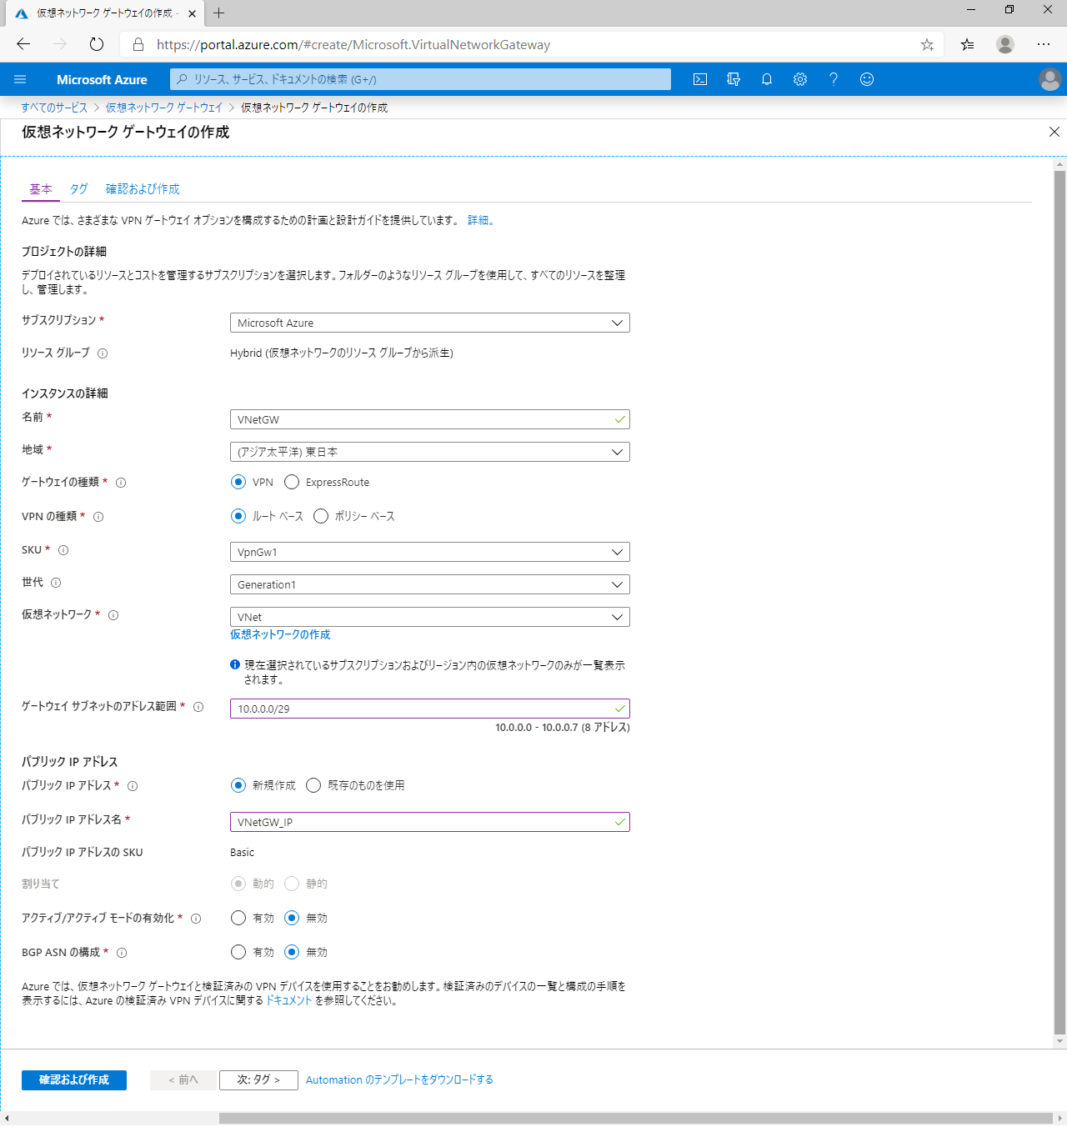The width and height of the screenshot is (1067, 1127).
Task: Show info tooltip for BGP ASN の構成
Action: pos(122,953)
